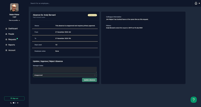Click the Paid Annual Leave subtitle

pos(39,17)
